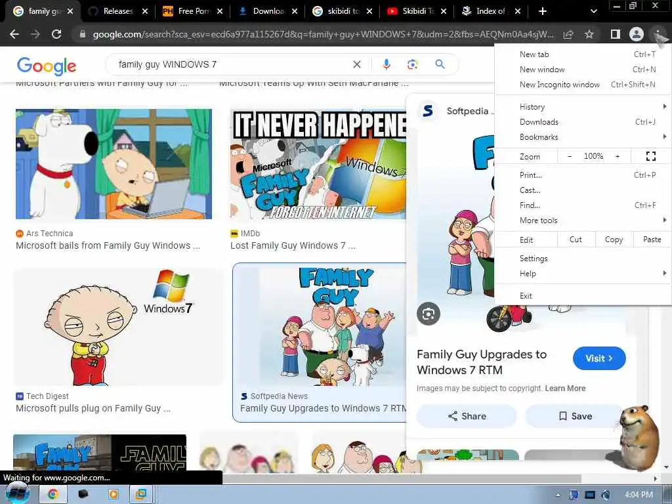The width and height of the screenshot is (672, 504).
Task: Click 'Microsoft bails from Family Guy Windows' title
Action: pos(108,245)
